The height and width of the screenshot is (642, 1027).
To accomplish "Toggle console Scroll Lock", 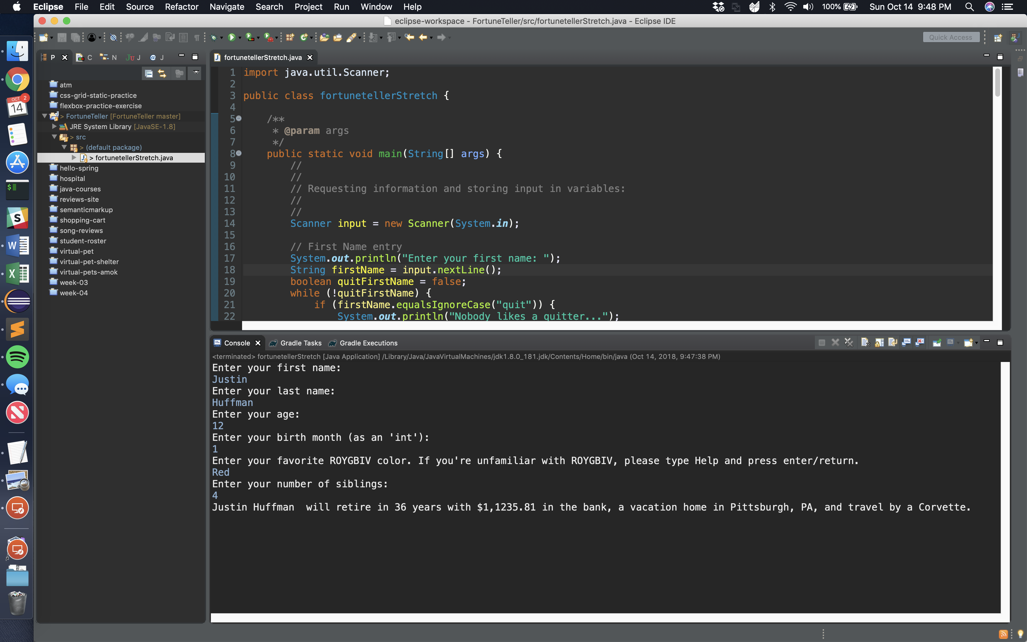I will pos(879,342).
